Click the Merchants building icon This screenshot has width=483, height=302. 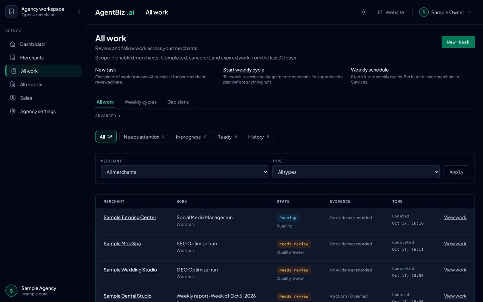[13, 58]
